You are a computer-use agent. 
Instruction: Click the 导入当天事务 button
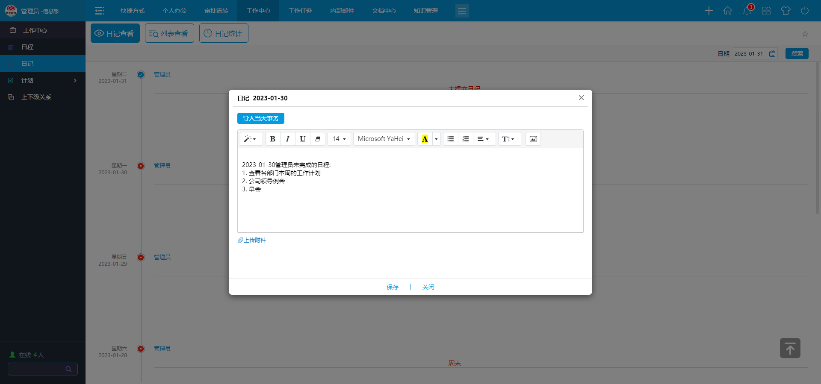pos(261,118)
